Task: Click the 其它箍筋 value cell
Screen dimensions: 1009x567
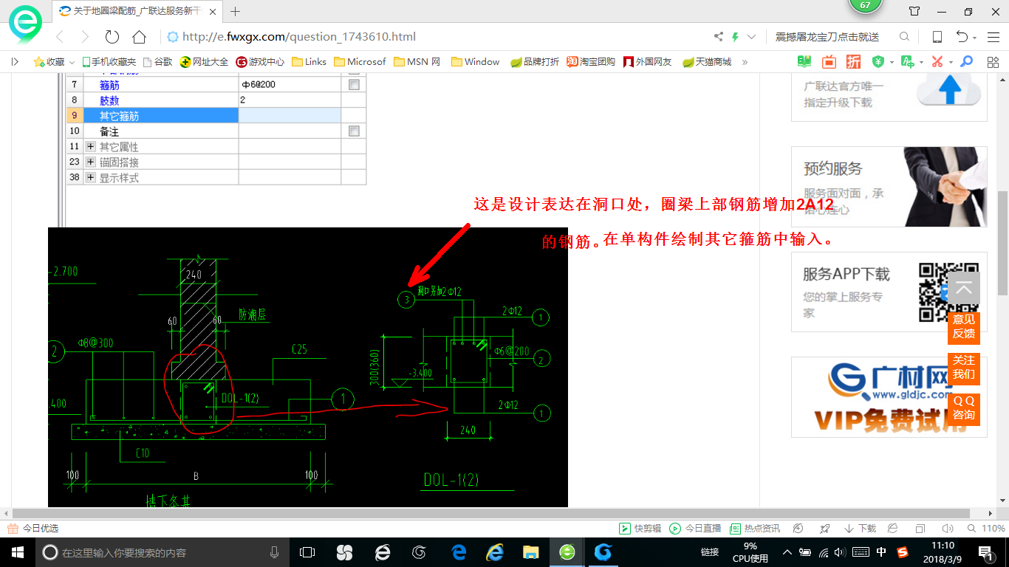Action: (290, 116)
